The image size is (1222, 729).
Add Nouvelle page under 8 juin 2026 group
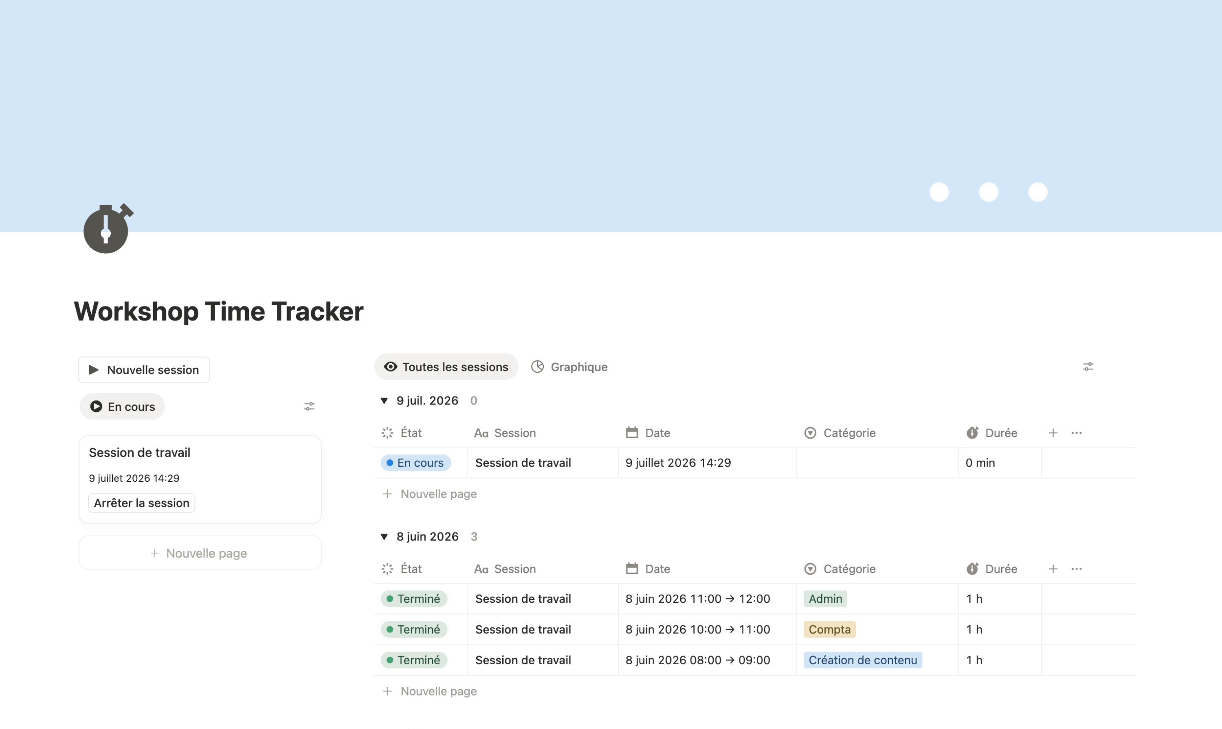coord(430,691)
